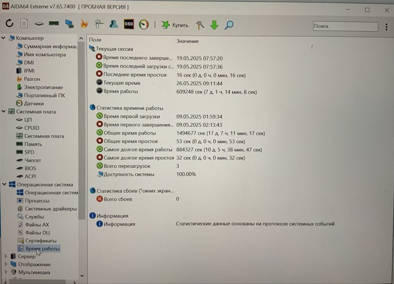
Task: Maximize the AIDA64 window
Action: pyautogui.click(x=367, y=10)
